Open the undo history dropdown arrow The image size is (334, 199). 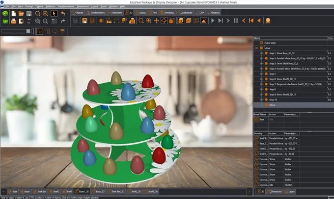click(x=67, y=13)
